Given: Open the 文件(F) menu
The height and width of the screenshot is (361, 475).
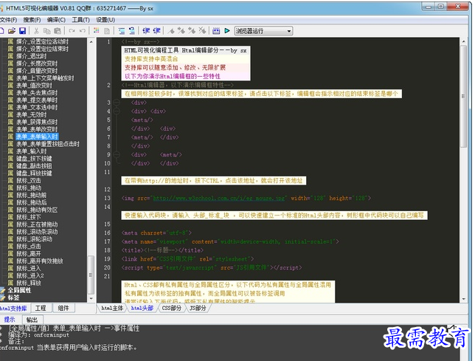Looking at the screenshot, I should tap(9, 20).
